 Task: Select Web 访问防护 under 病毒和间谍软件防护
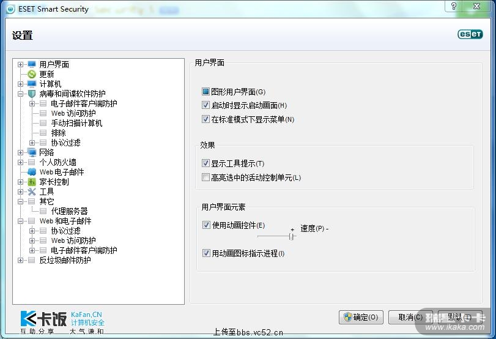pos(73,113)
